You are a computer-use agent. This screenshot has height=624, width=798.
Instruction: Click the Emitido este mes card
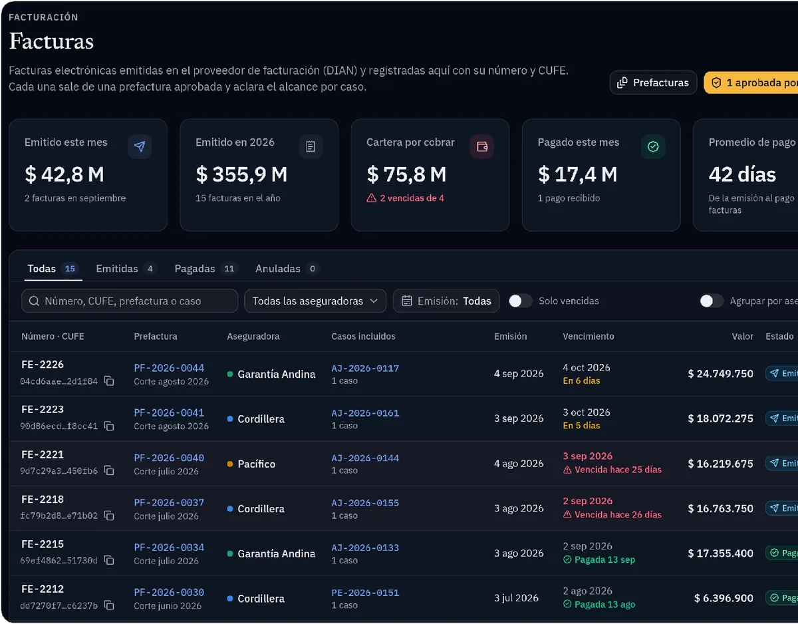[x=88, y=175]
